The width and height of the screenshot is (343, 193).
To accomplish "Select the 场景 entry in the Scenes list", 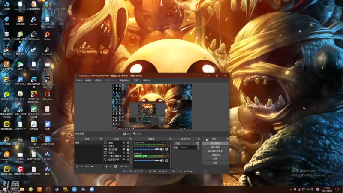I will (89, 143).
